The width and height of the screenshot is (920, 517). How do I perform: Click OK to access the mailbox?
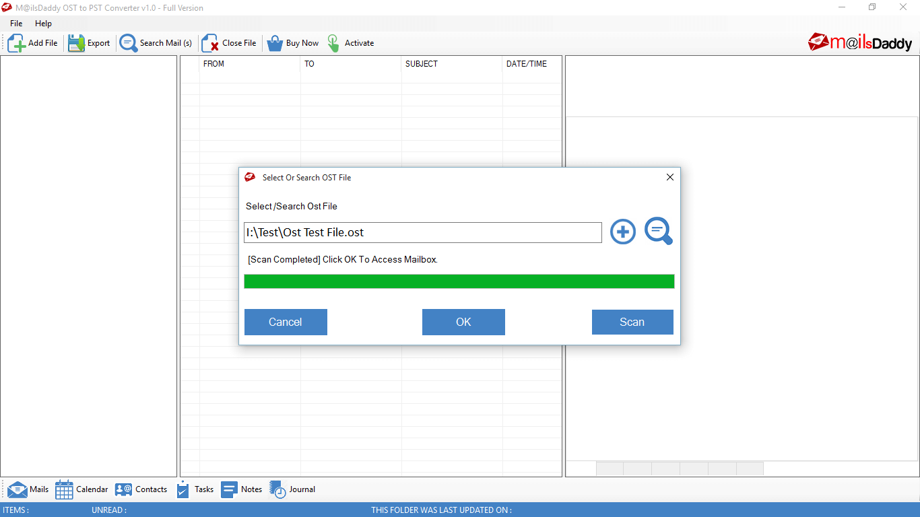[463, 322]
